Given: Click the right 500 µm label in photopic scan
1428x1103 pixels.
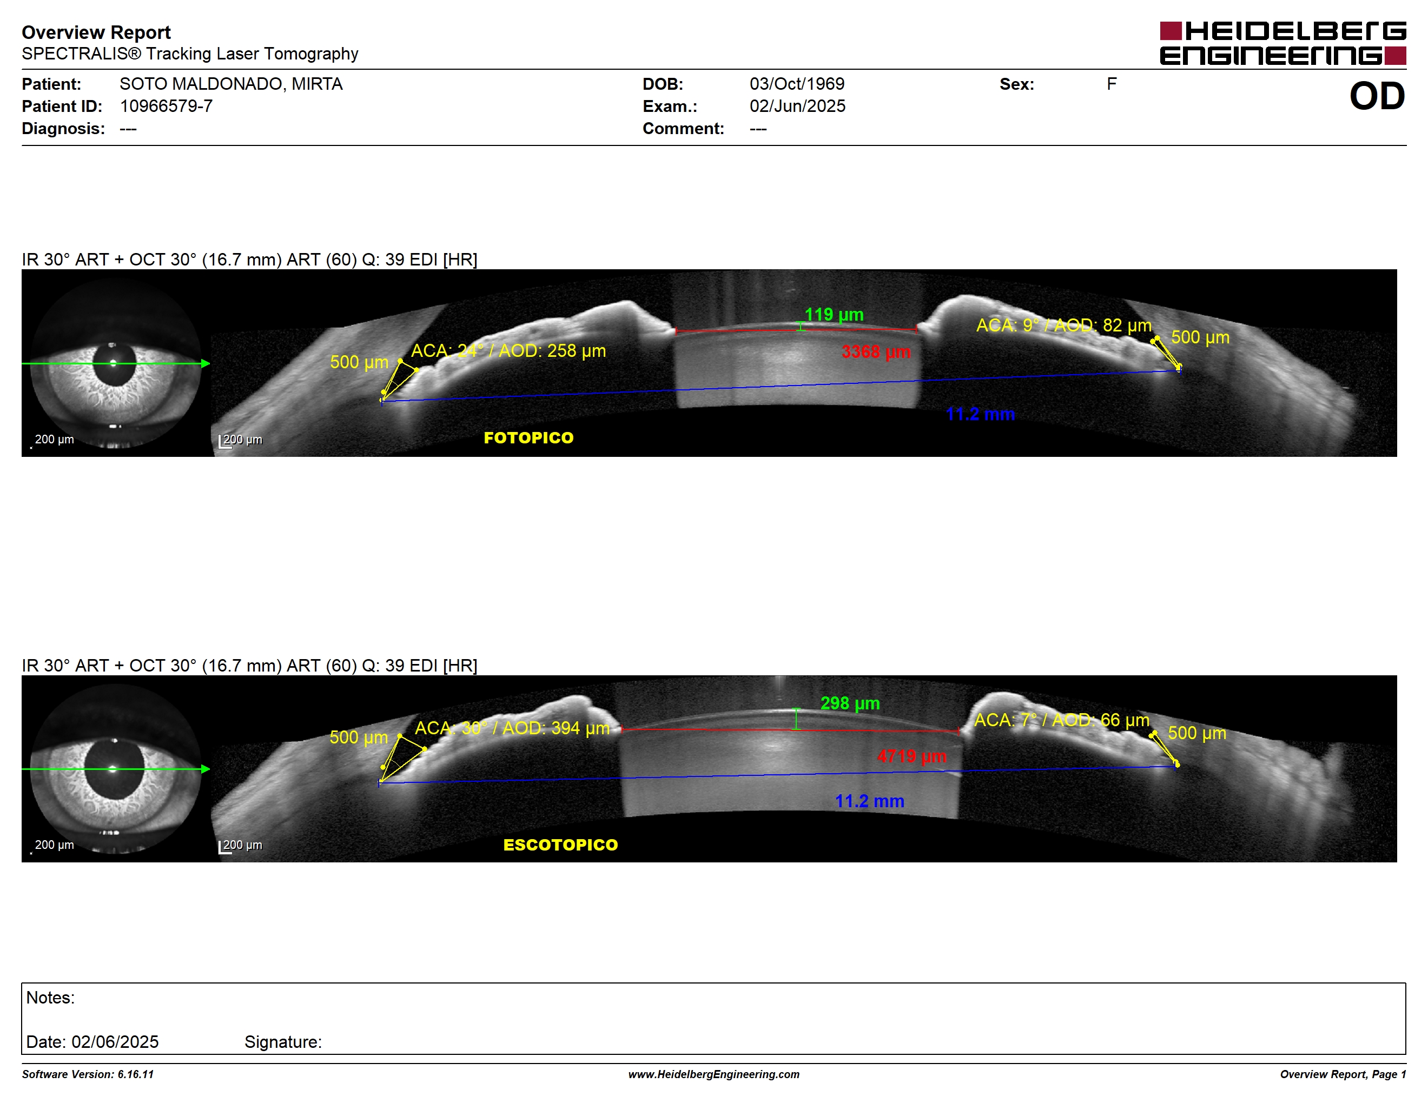Looking at the screenshot, I should (1200, 337).
